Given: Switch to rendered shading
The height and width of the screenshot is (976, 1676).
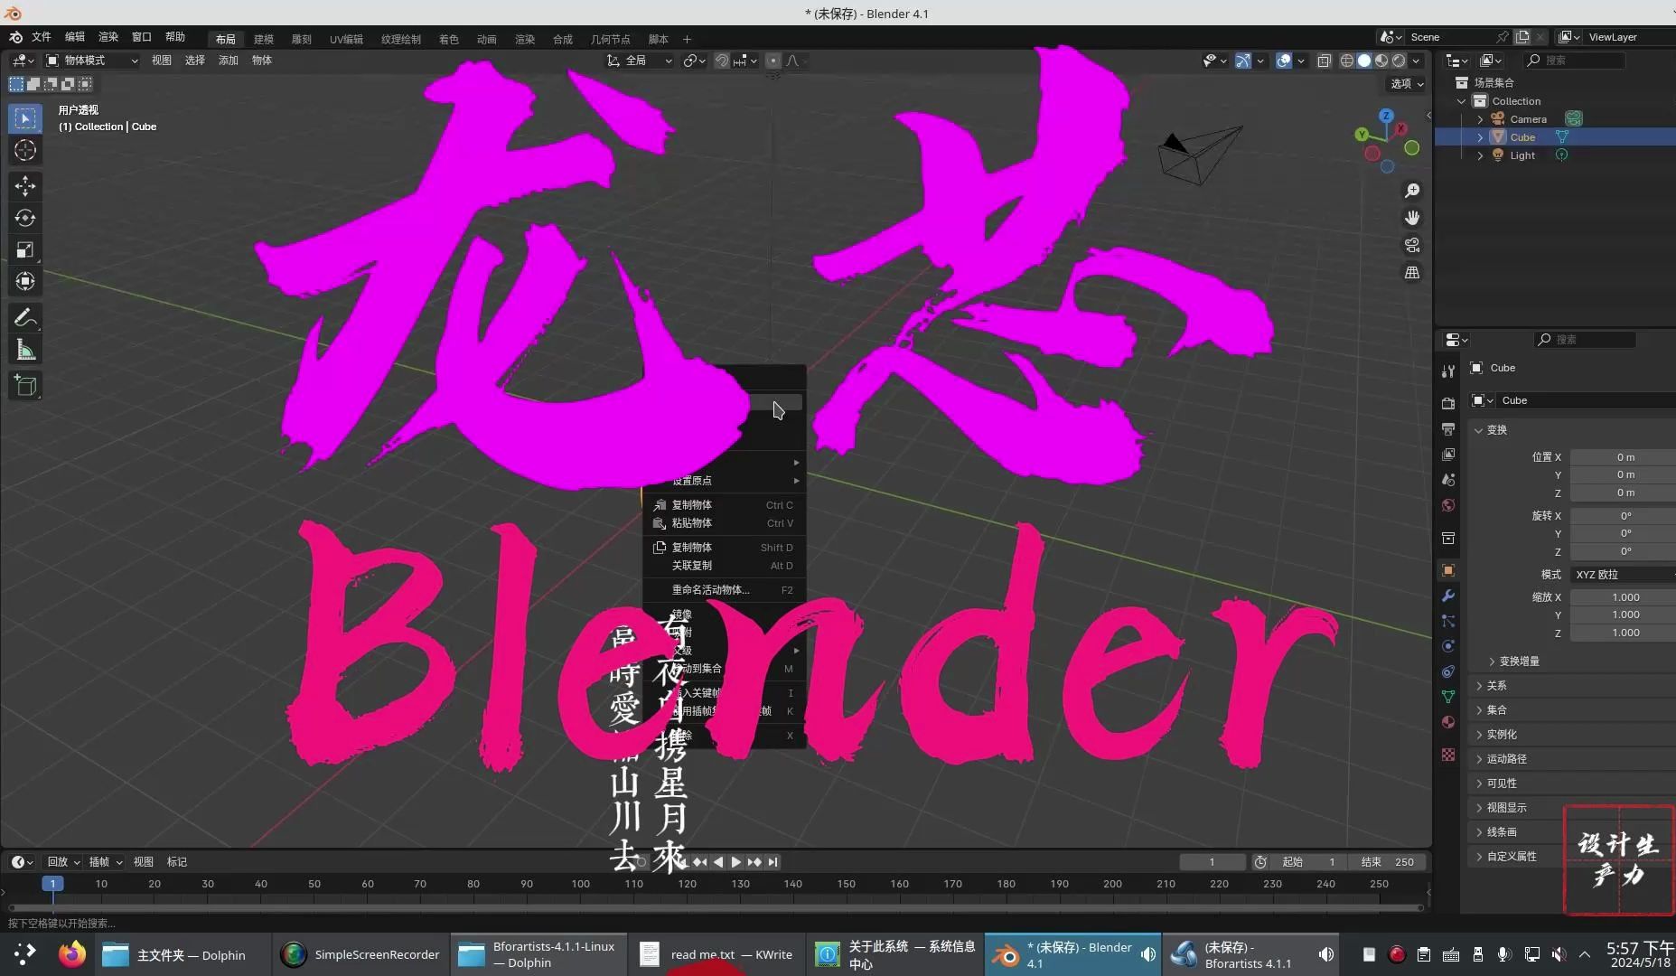Looking at the screenshot, I should click(1399, 61).
